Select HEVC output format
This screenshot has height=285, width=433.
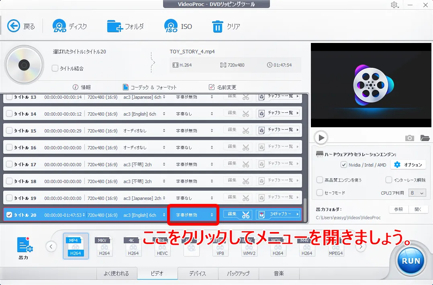tap(162, 246)
